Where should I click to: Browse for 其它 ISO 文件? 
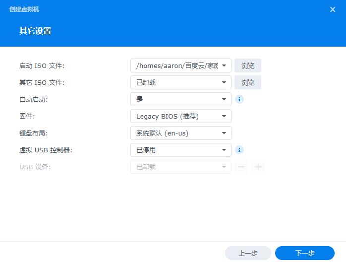tap(247, 82)
